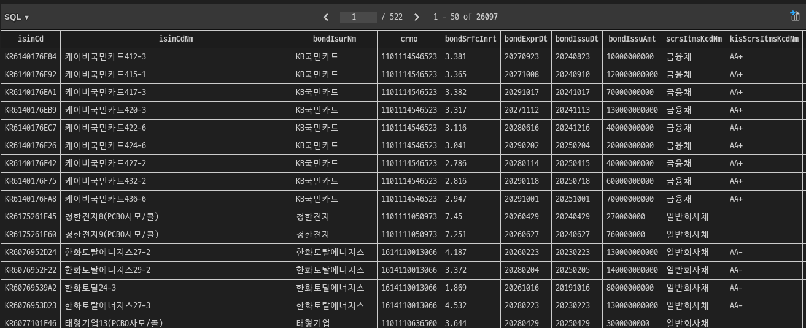Click the crno column header
806x328 pixels.
pos(409,39)
